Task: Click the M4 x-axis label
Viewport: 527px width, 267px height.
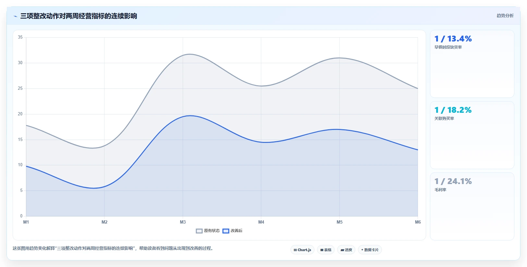Action: [261, 222]
